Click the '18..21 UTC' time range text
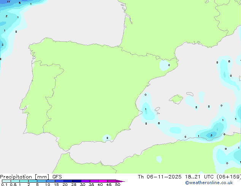The height and width of the screenshot is (186, 241). [x=199, y=177]
